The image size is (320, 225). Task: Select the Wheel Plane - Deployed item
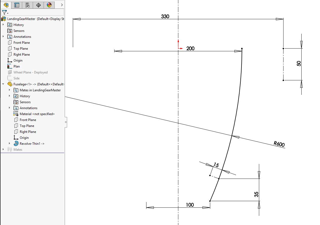point(28,72)
